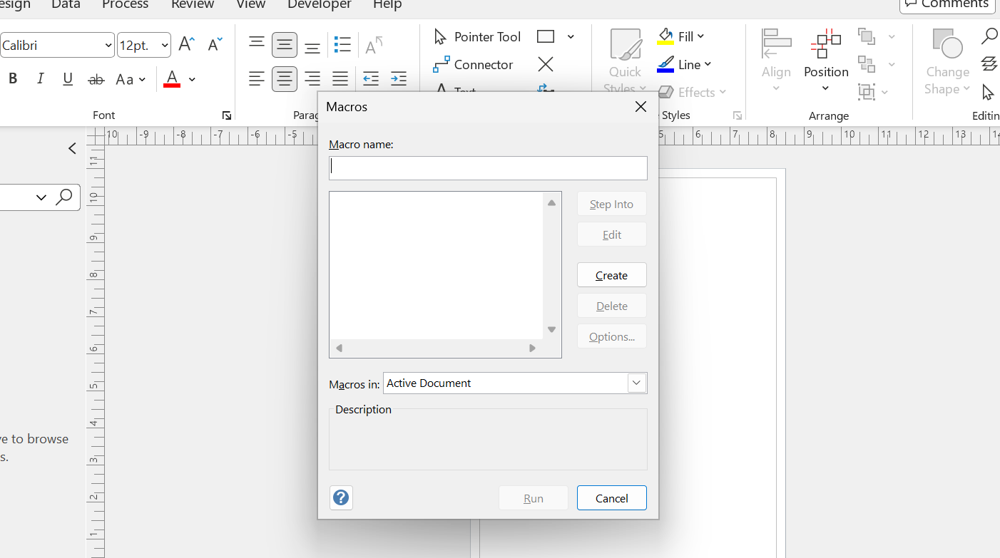Image resolution: width=1000 pixels, height=558 pixels.
Task: Toggle bold formatting
Action: [x=13, y=79]
